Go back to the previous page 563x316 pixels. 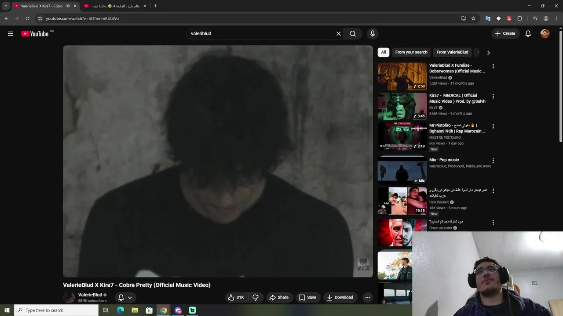[6, 18]
